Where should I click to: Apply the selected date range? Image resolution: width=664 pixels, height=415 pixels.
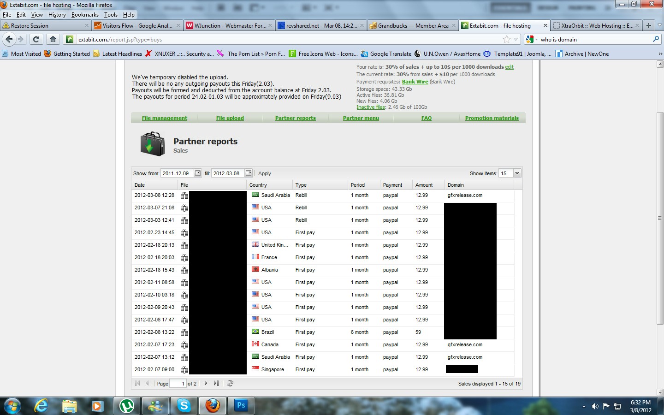point(265,173)
